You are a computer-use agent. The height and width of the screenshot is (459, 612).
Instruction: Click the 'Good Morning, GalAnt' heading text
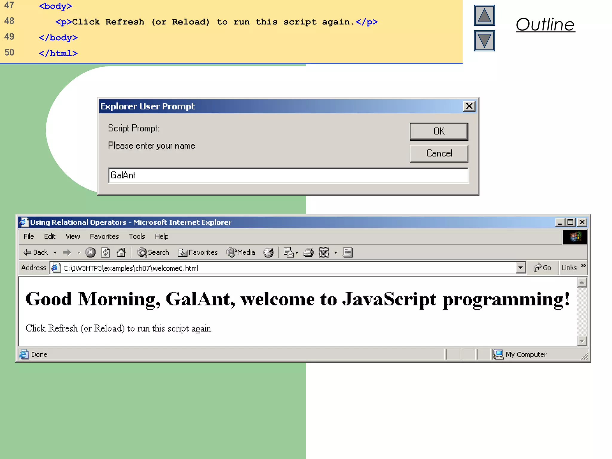pos(298,299)
